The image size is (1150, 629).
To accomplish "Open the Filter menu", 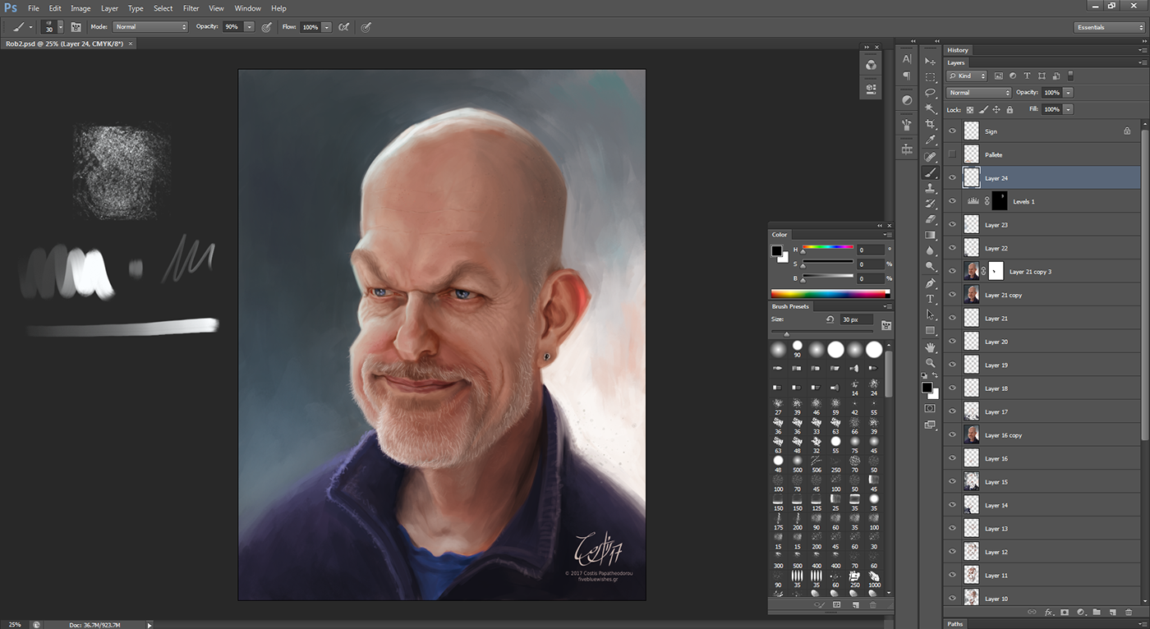I will pos(191,8).
